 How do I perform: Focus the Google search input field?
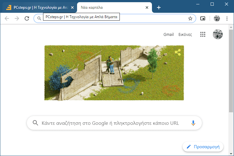[x=114, y=123]
